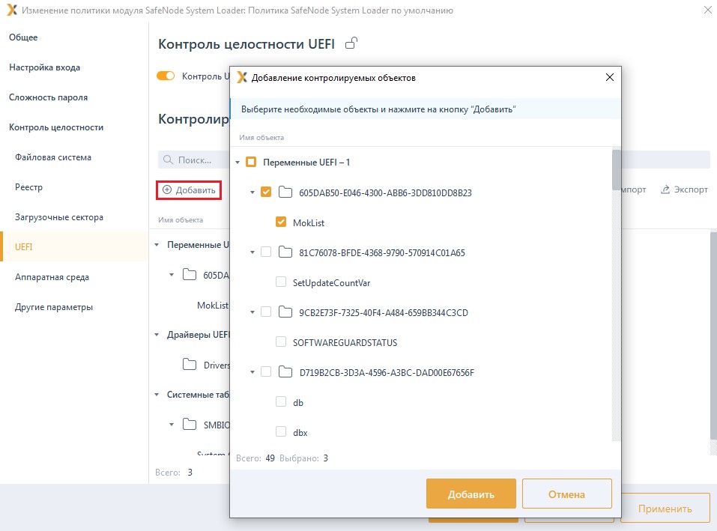717x531 pixels.
Task: Click the SMBIOS folder icon in background list
Action: click(x=190, y=424)
